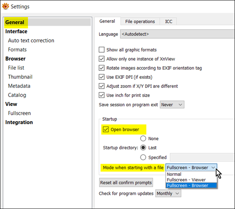
Task: Choose Fullscreen - Browser in dropdown list
Action: tap(191, 186)
